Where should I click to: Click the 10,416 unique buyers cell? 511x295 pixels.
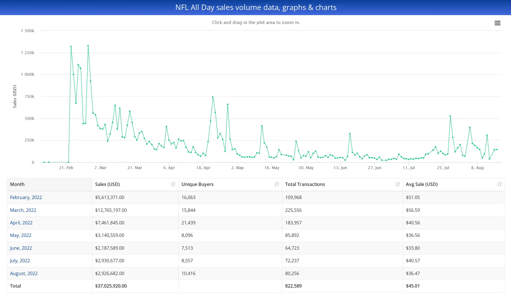point(230,273)
